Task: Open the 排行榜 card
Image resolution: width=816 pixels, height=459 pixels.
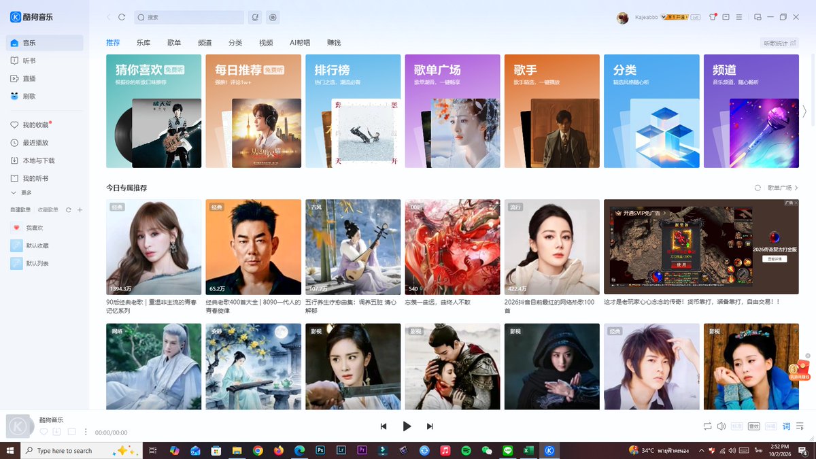Action: (x=353, y=111)
